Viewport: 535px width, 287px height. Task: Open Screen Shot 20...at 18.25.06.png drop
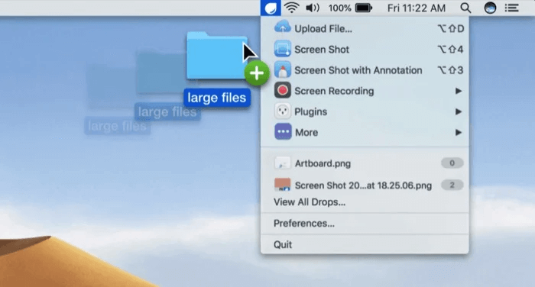pos(365,185)
